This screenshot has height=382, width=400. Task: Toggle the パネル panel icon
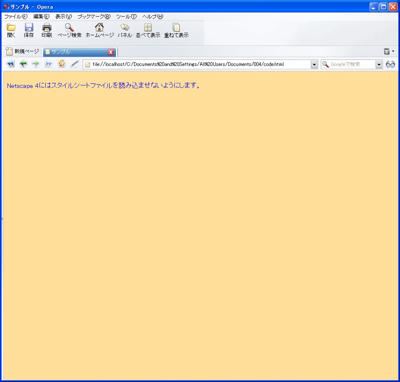point(125,27)
